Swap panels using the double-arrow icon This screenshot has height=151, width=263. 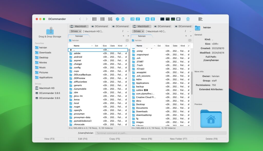147,19
